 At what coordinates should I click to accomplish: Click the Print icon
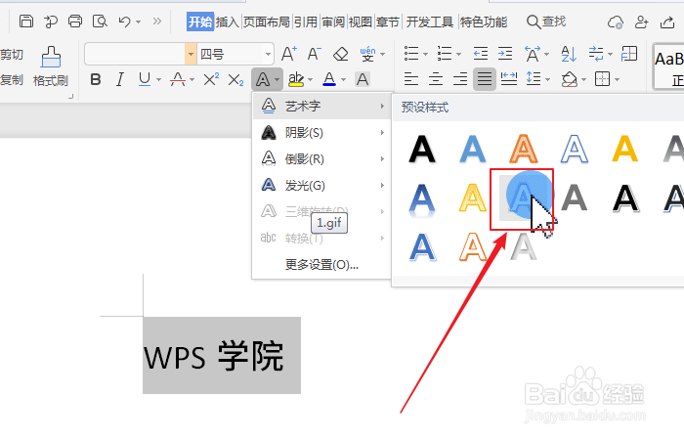click(x=75, y=21)
